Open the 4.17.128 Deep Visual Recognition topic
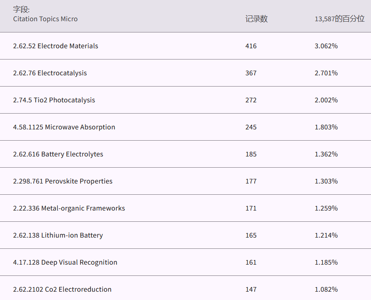 [65, 262]
